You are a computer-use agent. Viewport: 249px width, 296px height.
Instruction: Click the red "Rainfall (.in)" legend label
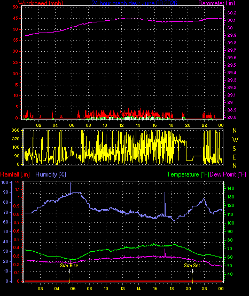[x=15, y=174]
